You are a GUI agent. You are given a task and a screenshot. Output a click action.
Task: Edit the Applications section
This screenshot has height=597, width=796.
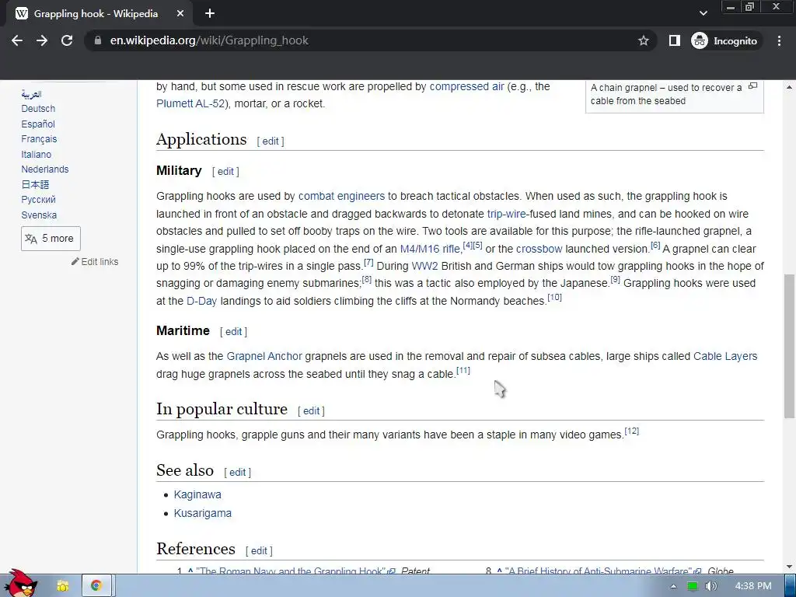[x=271, y=141]
